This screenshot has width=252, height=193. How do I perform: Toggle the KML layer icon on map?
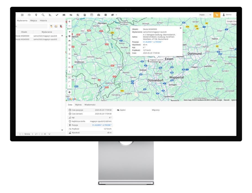tap(69, 58)
